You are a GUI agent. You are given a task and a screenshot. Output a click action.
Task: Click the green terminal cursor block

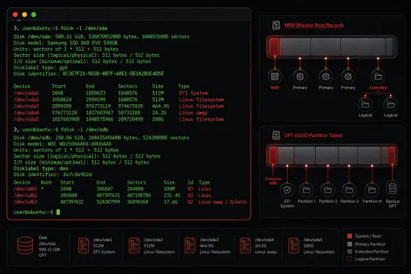[58, 212]
